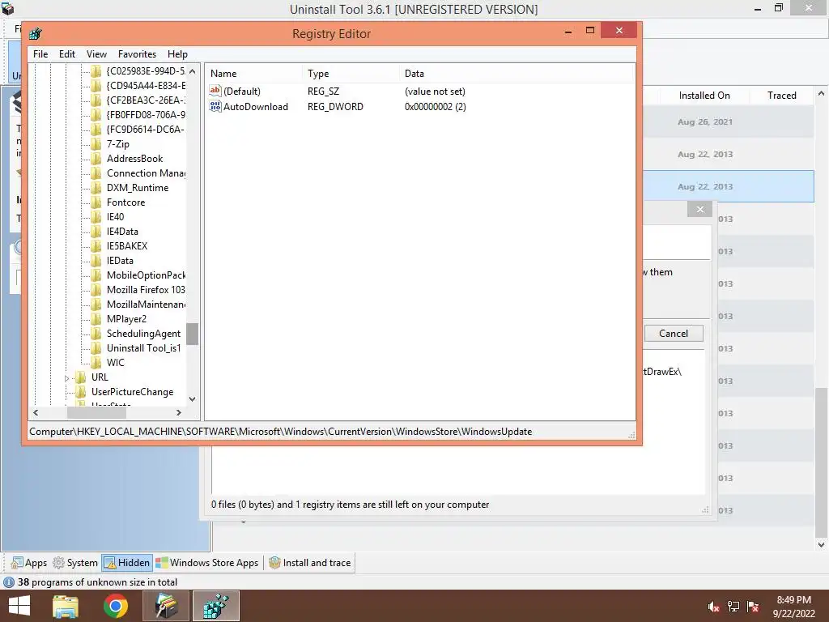This screenshot has height=622, width=829.
Task: Click the tree pane down scroll arrow
Action: 193,399
